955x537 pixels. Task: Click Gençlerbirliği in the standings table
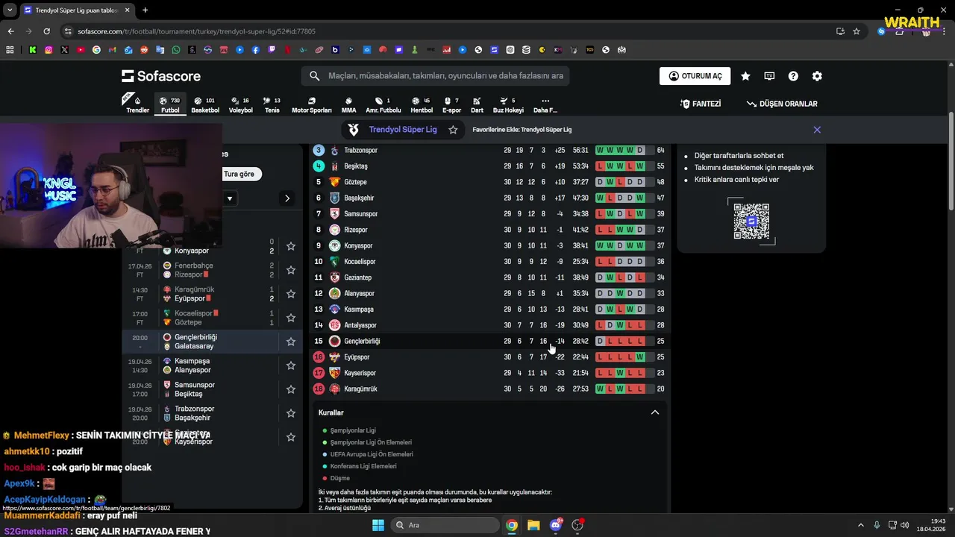[x=362, y=342]
